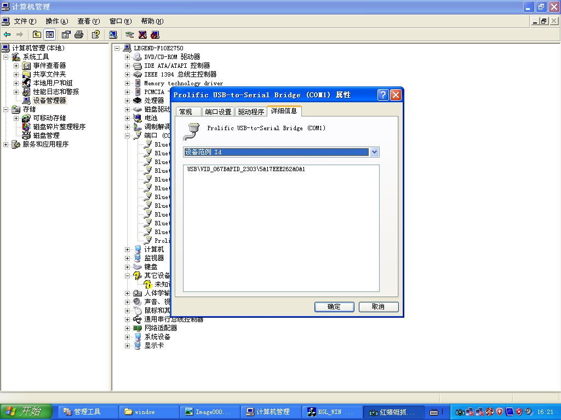Toggle the show/hide console tree icon
This screenshot has height=420, width=561.
coord(49,34)
